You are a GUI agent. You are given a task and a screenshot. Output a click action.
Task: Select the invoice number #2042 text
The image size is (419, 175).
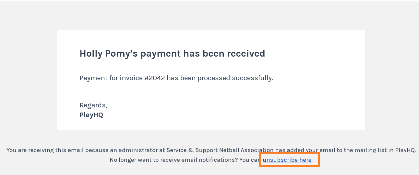point(155,78)
